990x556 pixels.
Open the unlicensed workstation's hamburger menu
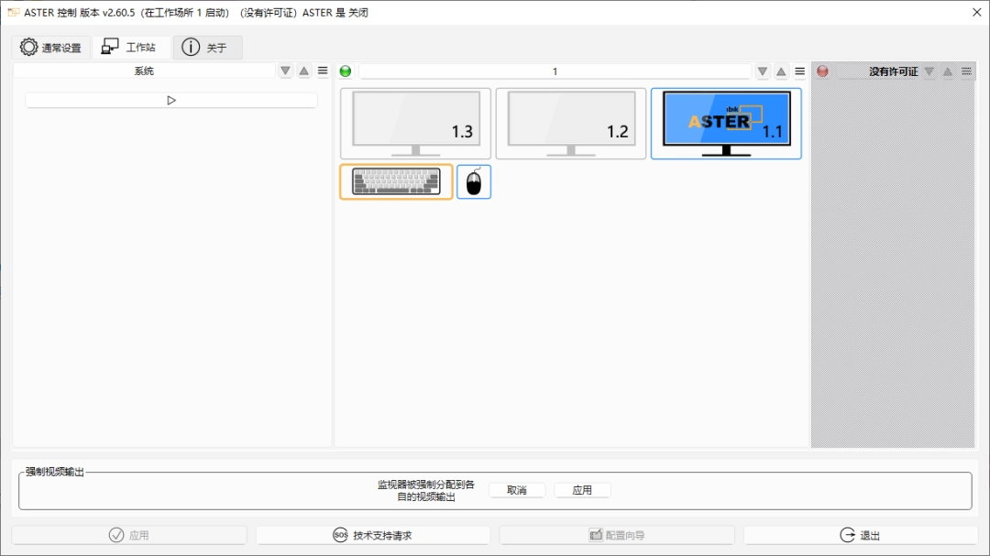click(966, 71)
